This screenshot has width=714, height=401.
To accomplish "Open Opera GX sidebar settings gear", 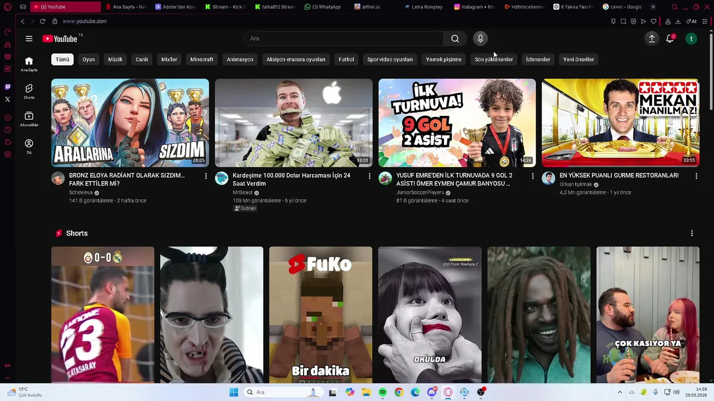I will 7,154.
